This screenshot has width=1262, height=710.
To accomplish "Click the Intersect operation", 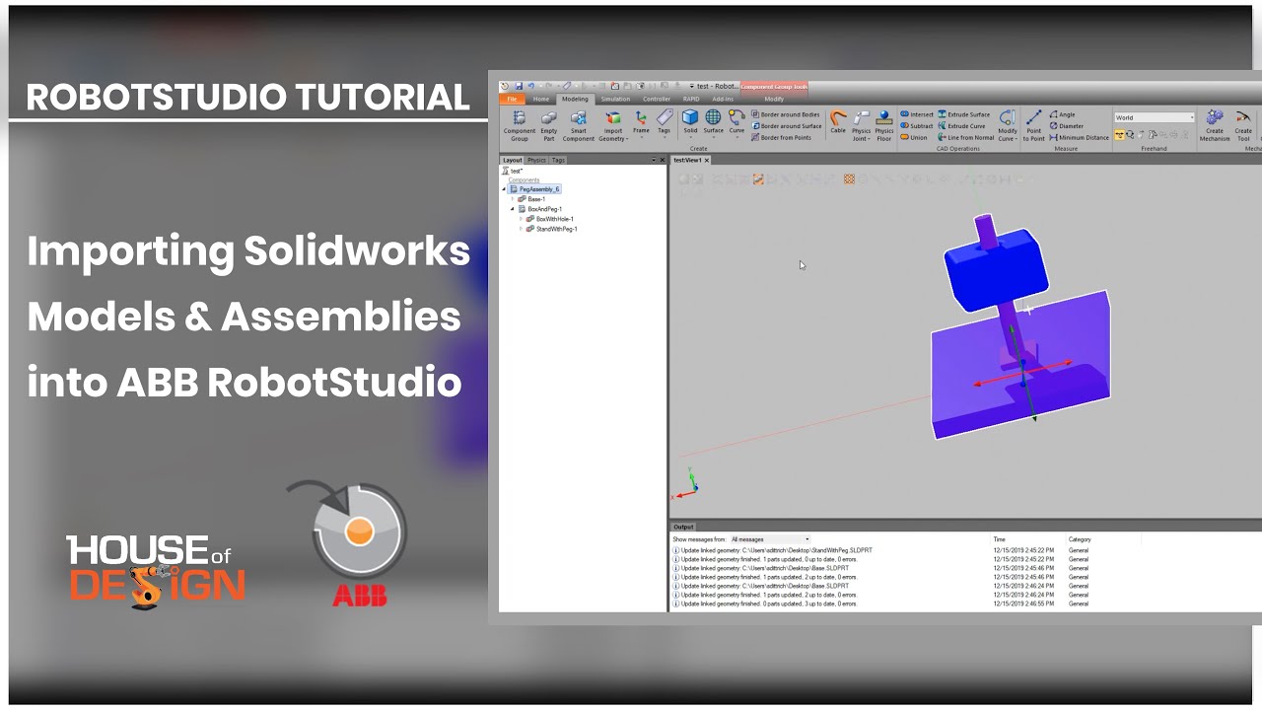I will (x=917, y=114).
